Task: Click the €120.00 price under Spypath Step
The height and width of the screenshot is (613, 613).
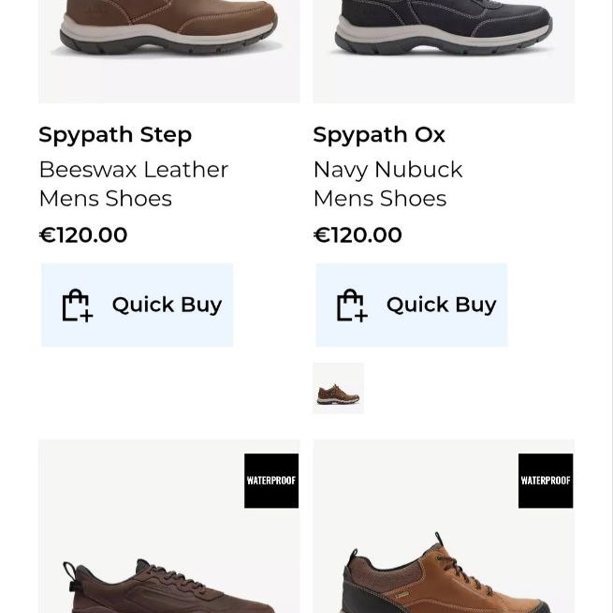Action: (83, 235)
